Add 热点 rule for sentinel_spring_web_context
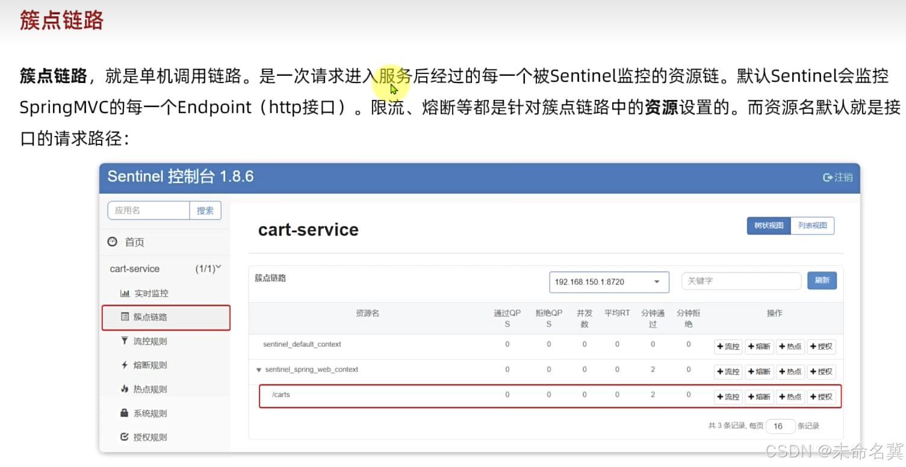This screenshot has width=906, height=467. 790,372
